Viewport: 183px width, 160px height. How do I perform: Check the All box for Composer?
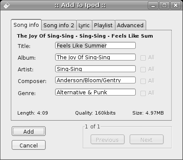pos(143,81)
